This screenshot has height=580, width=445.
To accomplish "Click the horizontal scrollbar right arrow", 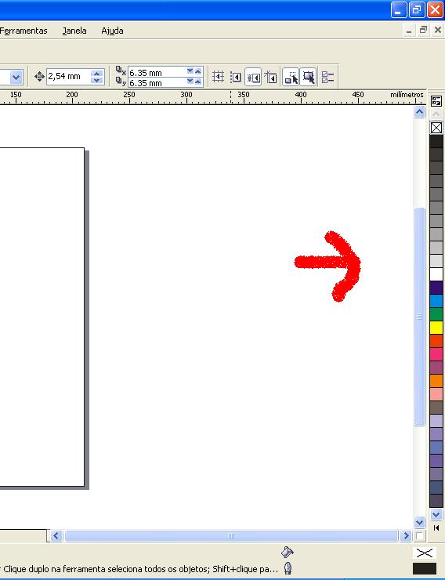I will 406,535.
